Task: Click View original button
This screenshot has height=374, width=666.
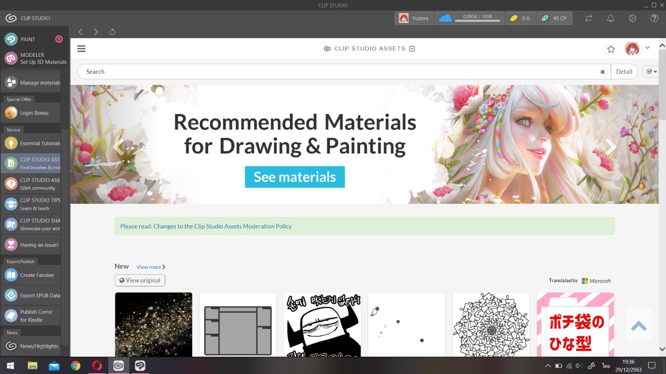Action: tap(140, 280)
